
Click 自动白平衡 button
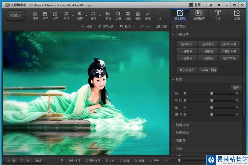(229, 44)
